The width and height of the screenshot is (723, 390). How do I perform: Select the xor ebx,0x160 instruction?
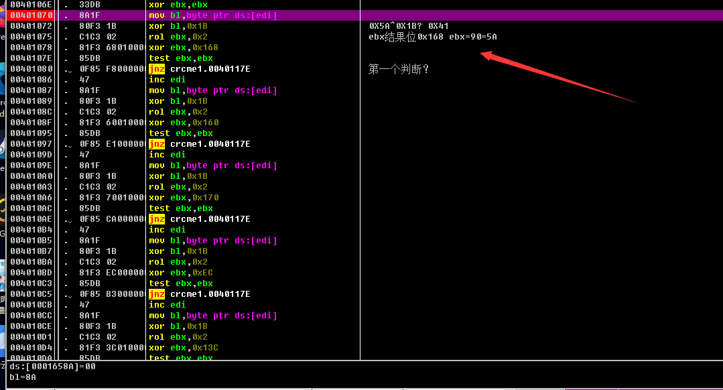point(184,123)
